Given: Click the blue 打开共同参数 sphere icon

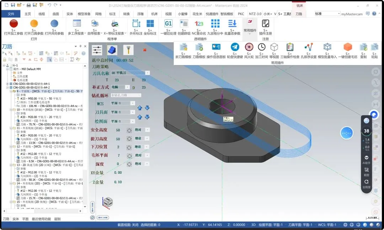Looking at the screenshot, I should pyautogui.click(x=54, y=24).
